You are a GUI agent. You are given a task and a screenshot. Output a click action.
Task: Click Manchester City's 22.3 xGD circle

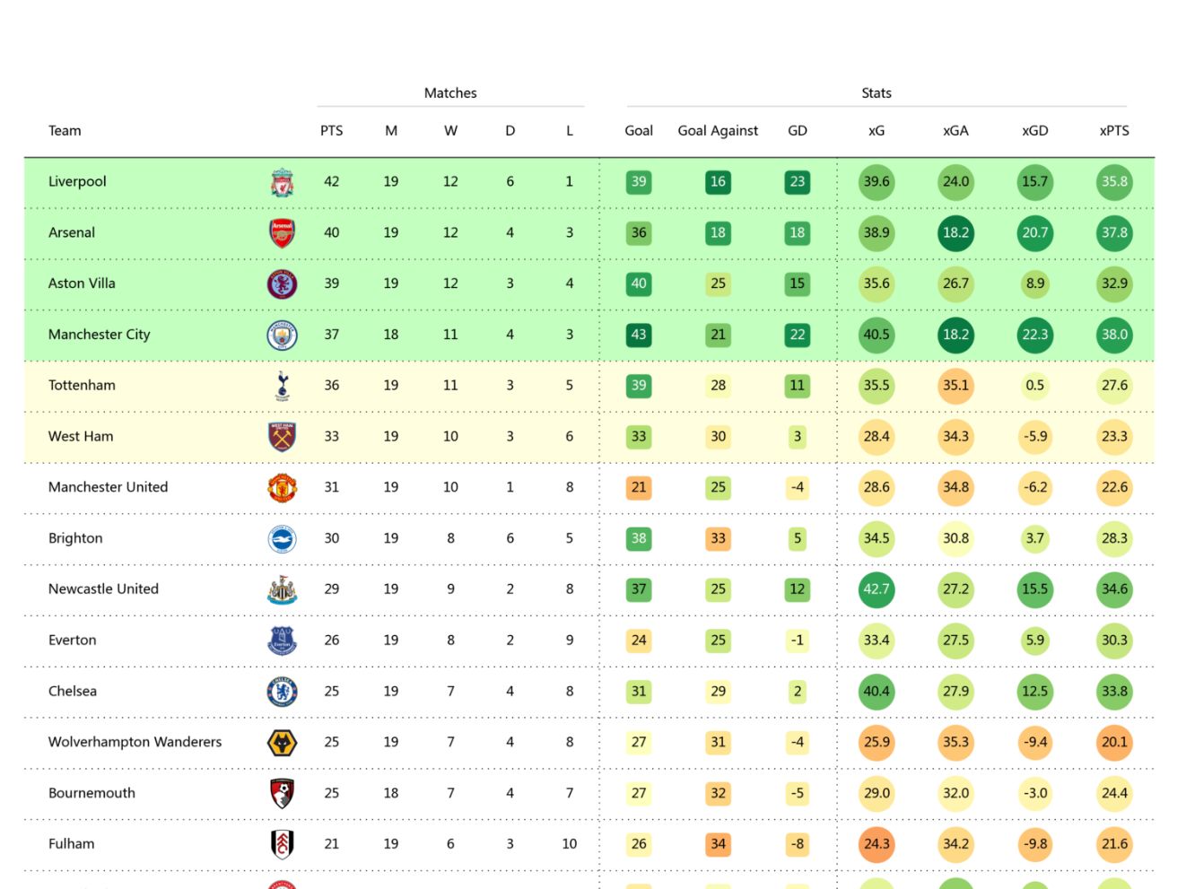coord(1035,335)
